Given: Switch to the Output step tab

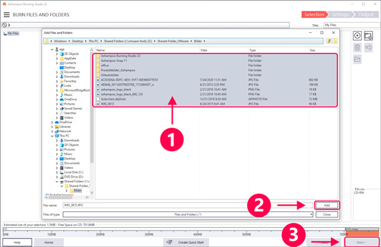Looking at the screenshot, I should (x=366, y=15).
